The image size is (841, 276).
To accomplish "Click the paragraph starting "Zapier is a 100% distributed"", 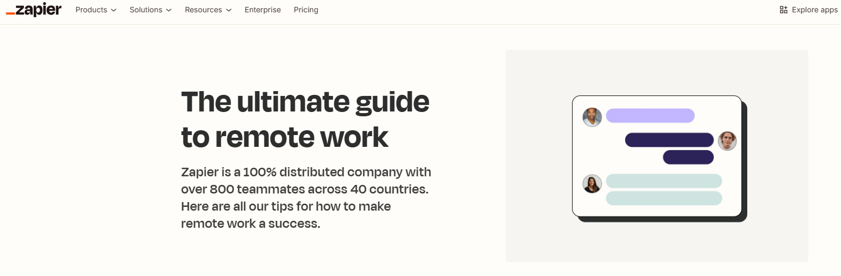I will point(306,198).
